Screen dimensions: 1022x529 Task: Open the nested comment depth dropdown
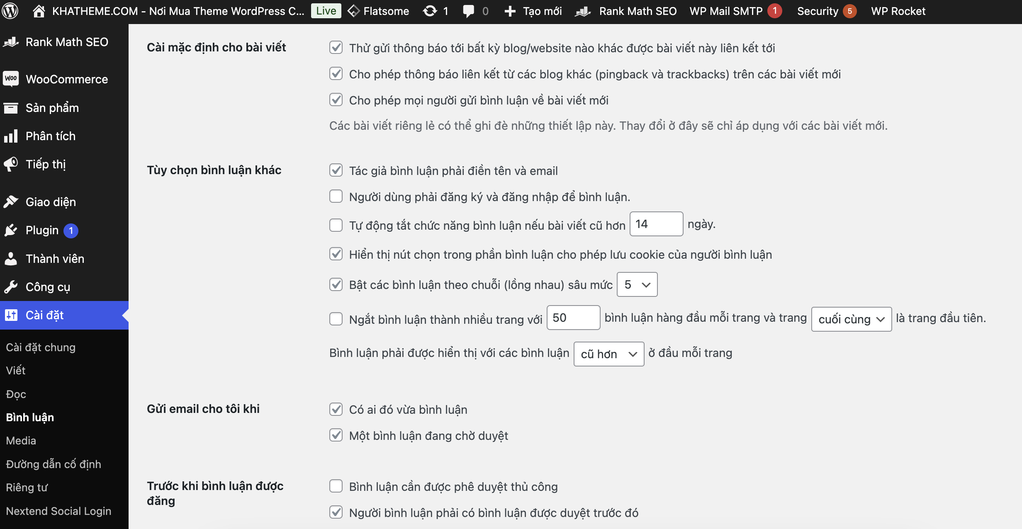(637, 284)
